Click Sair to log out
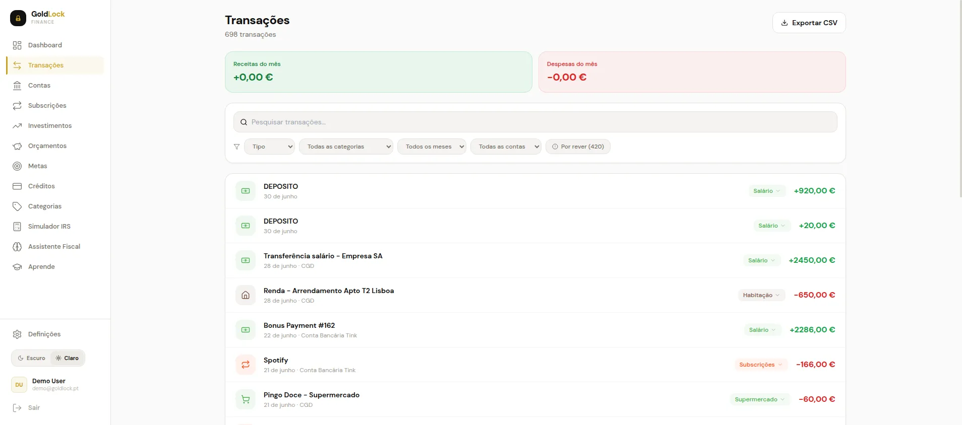 pos(55,408)
